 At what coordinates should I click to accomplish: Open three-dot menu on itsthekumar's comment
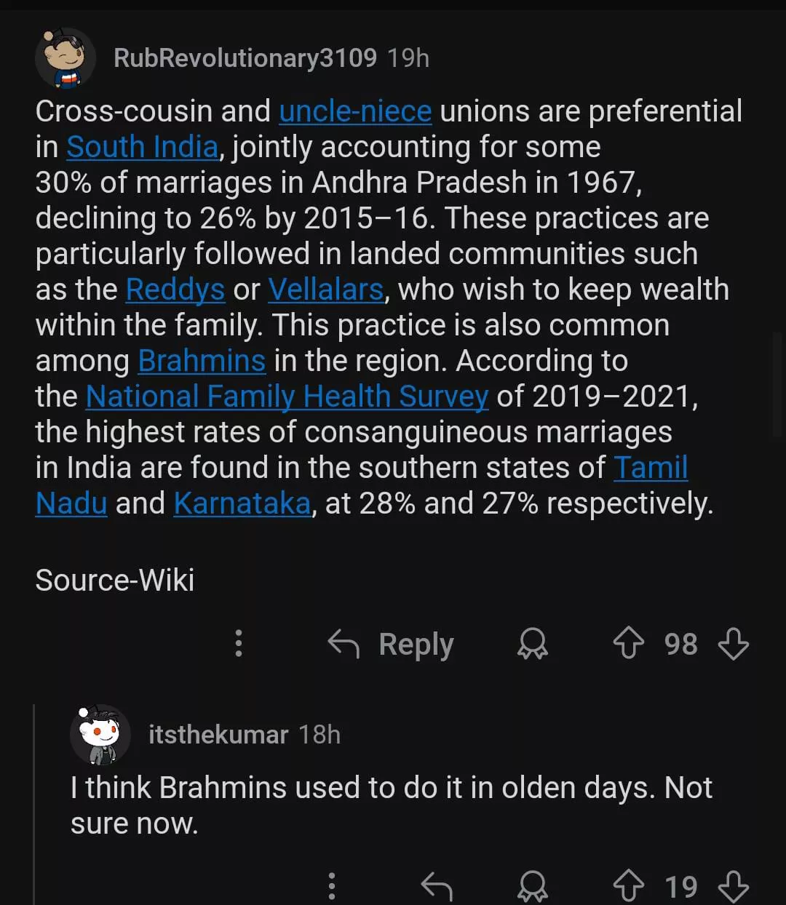(332, 886)
